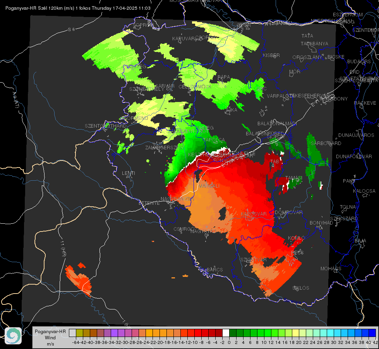Screen dimensions: 379x349
Task: Click the SARBOGARD town label
Action: point(326,143)
